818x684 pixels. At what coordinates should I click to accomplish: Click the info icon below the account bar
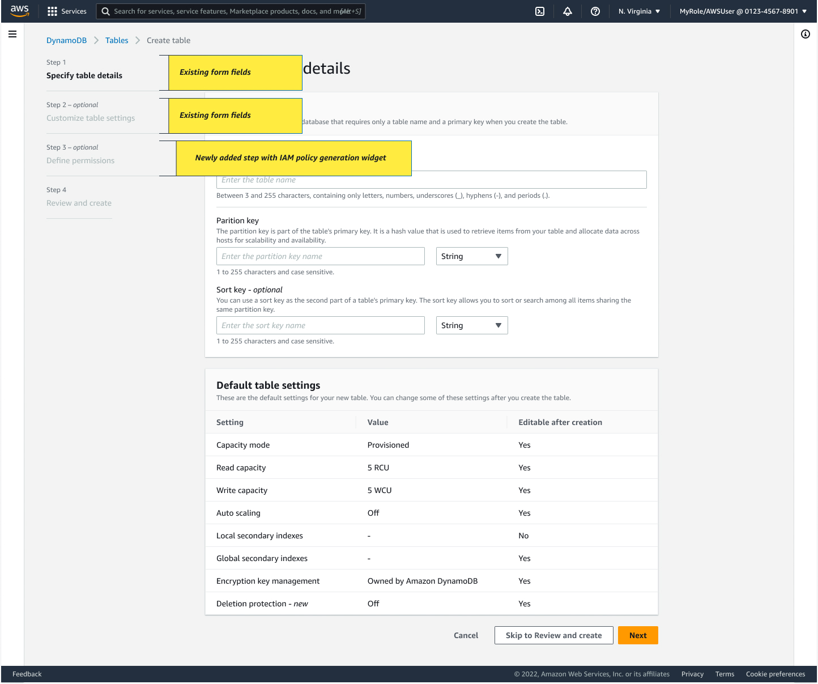tap(806, 34)
